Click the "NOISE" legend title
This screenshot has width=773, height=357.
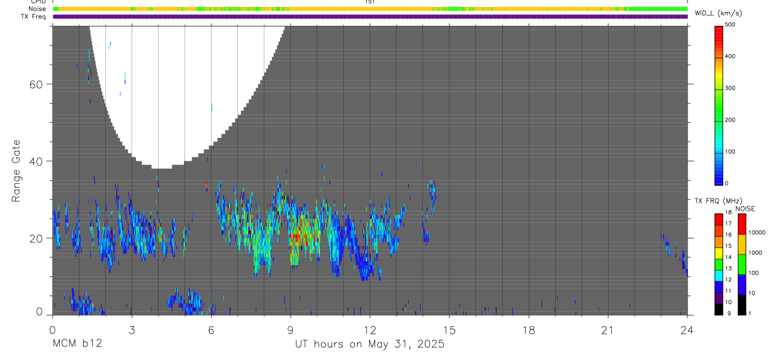(745, 209)
